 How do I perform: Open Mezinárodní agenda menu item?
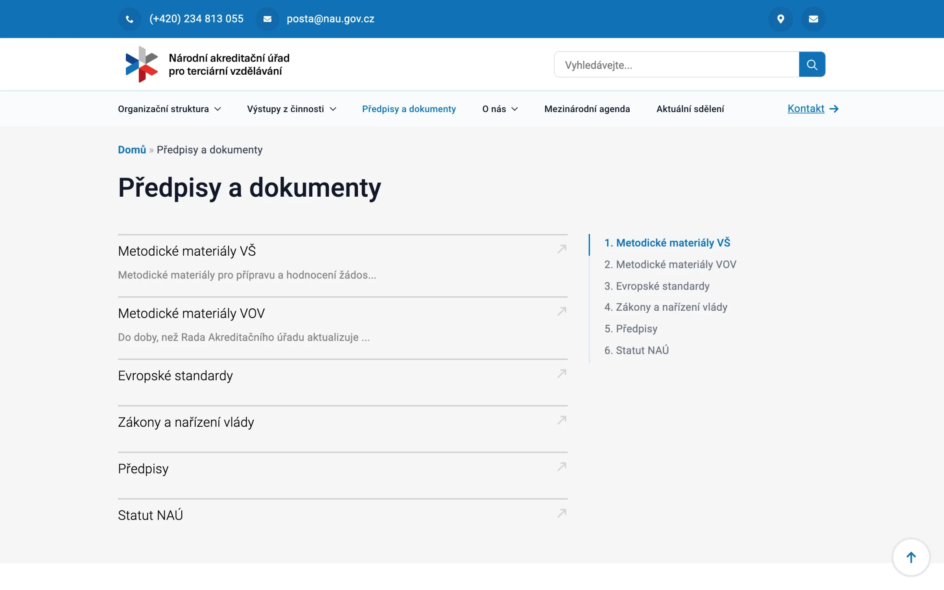(587, 109)
